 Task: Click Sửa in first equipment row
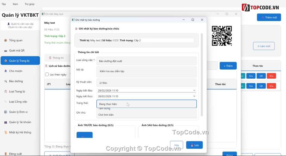click(x=251, y=76)
